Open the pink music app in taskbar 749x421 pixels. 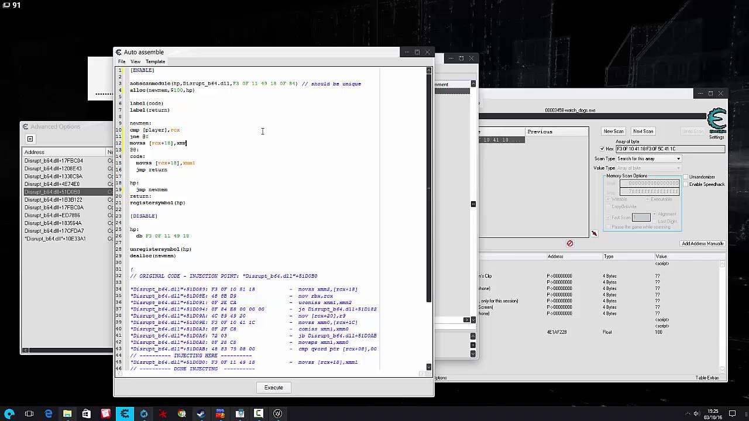[x=106, y=414]
